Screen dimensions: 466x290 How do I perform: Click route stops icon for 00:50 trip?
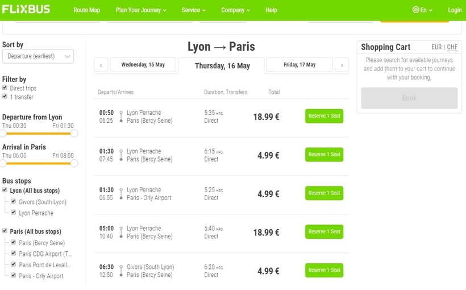[x=121, y=117]
